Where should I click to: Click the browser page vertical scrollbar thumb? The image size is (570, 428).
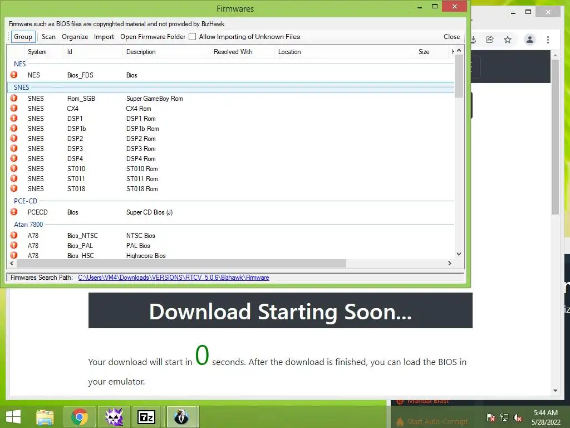tap(555, 137)
